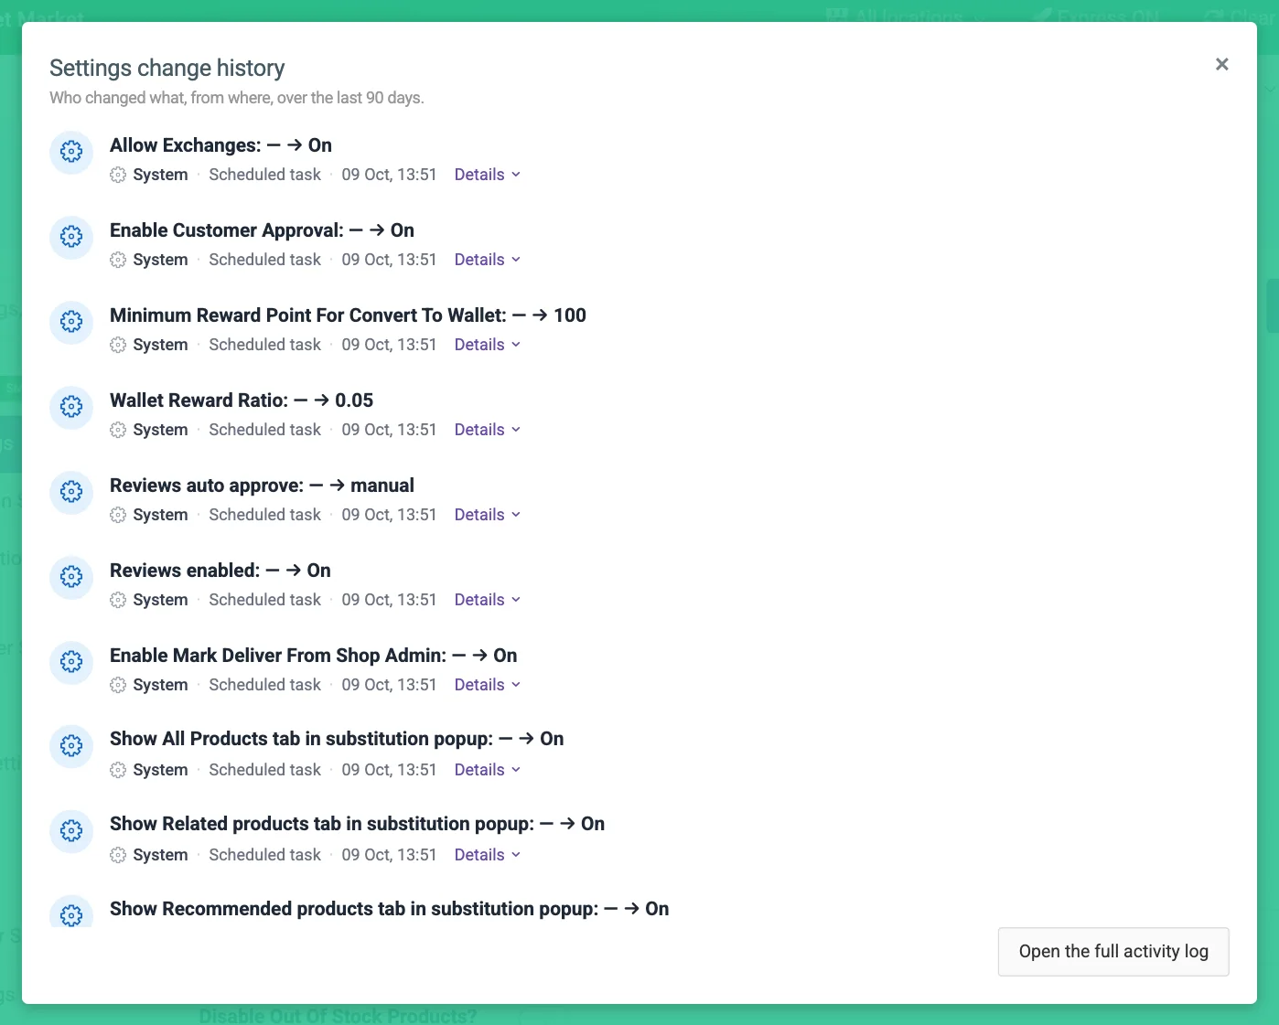Open the full activity log
Viewport: 1279px width, 1025px height.
click(1113, 952)
